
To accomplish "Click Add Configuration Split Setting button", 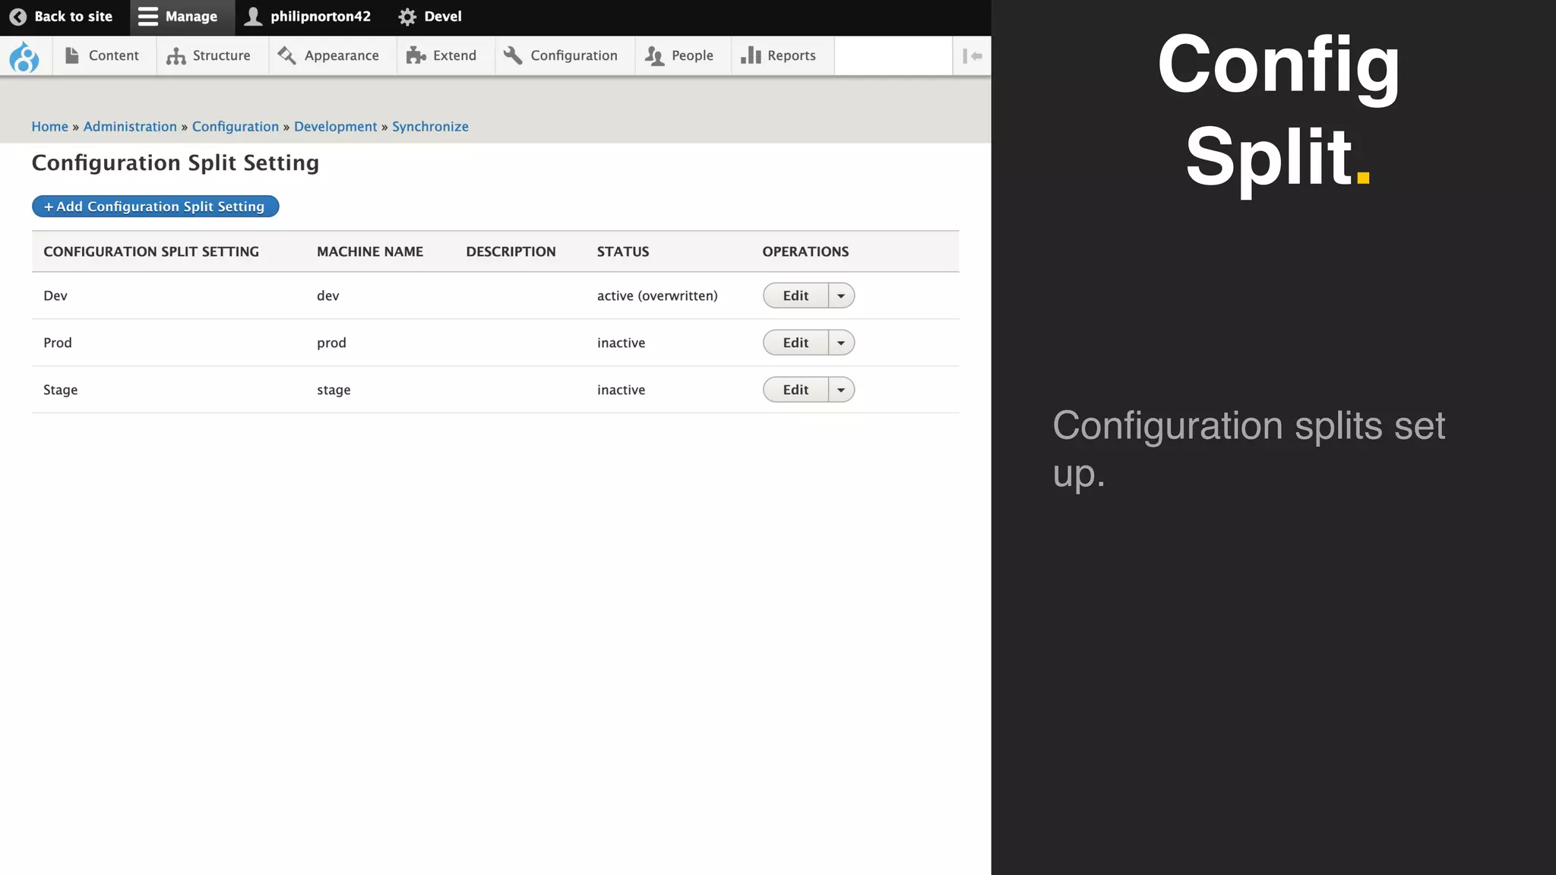I will 155,207.
